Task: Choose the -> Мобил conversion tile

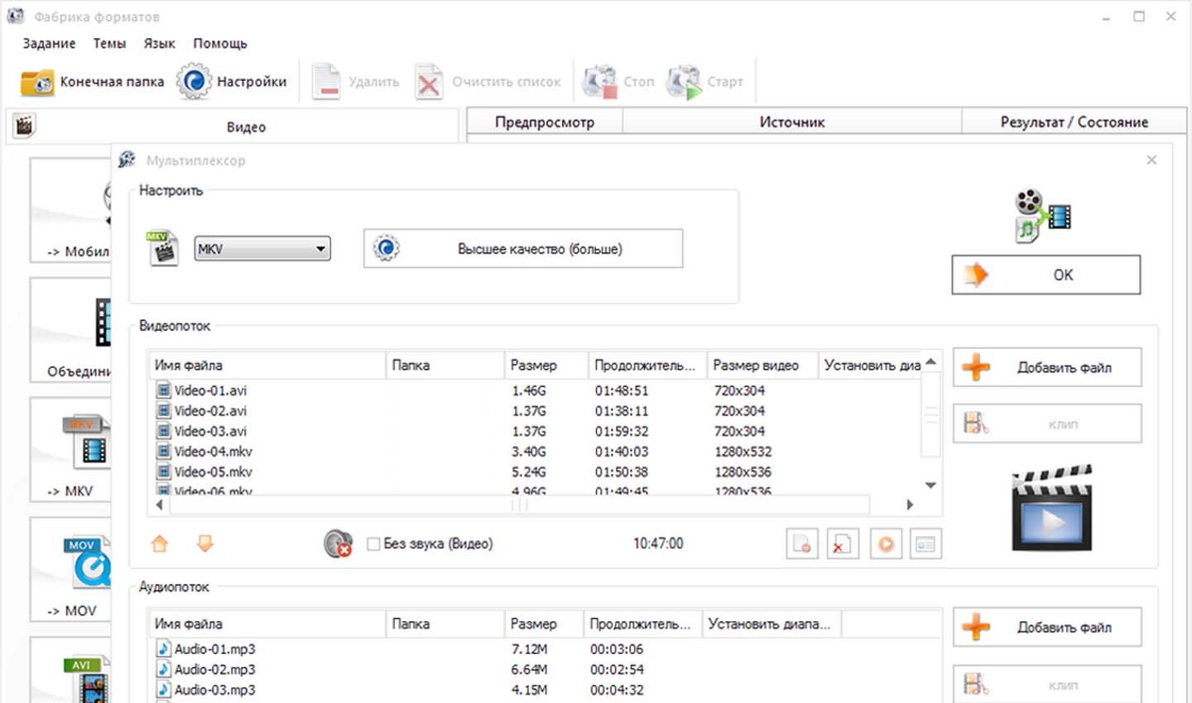Action: coord(71,210)
